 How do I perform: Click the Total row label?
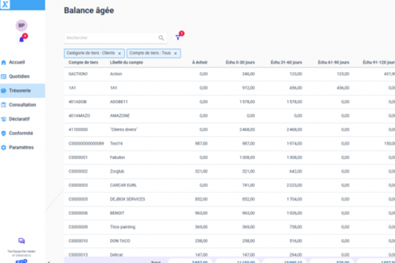point(156,262)
